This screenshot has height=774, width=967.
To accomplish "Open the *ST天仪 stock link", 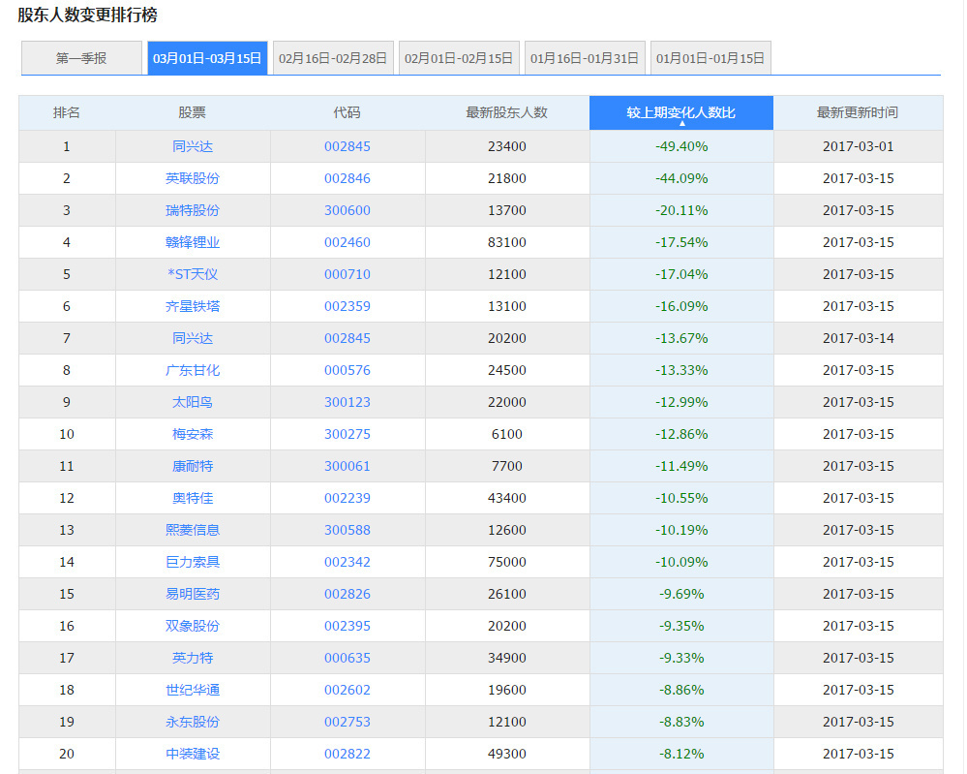I will [193, 274].
